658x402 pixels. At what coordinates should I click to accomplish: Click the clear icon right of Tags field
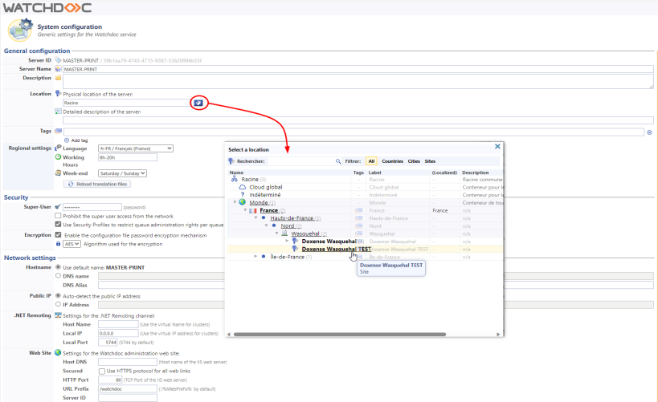[649, 132]
